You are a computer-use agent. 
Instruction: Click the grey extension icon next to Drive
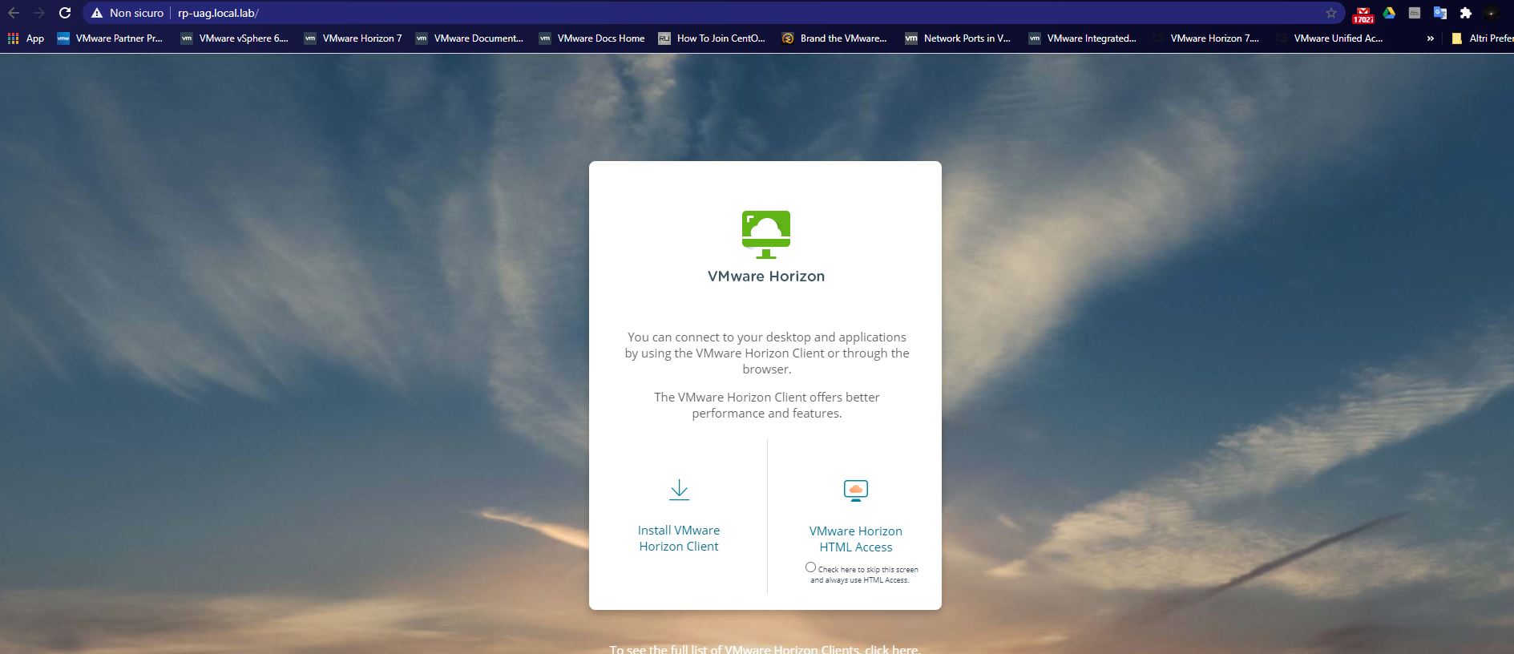pos(1415,13)
